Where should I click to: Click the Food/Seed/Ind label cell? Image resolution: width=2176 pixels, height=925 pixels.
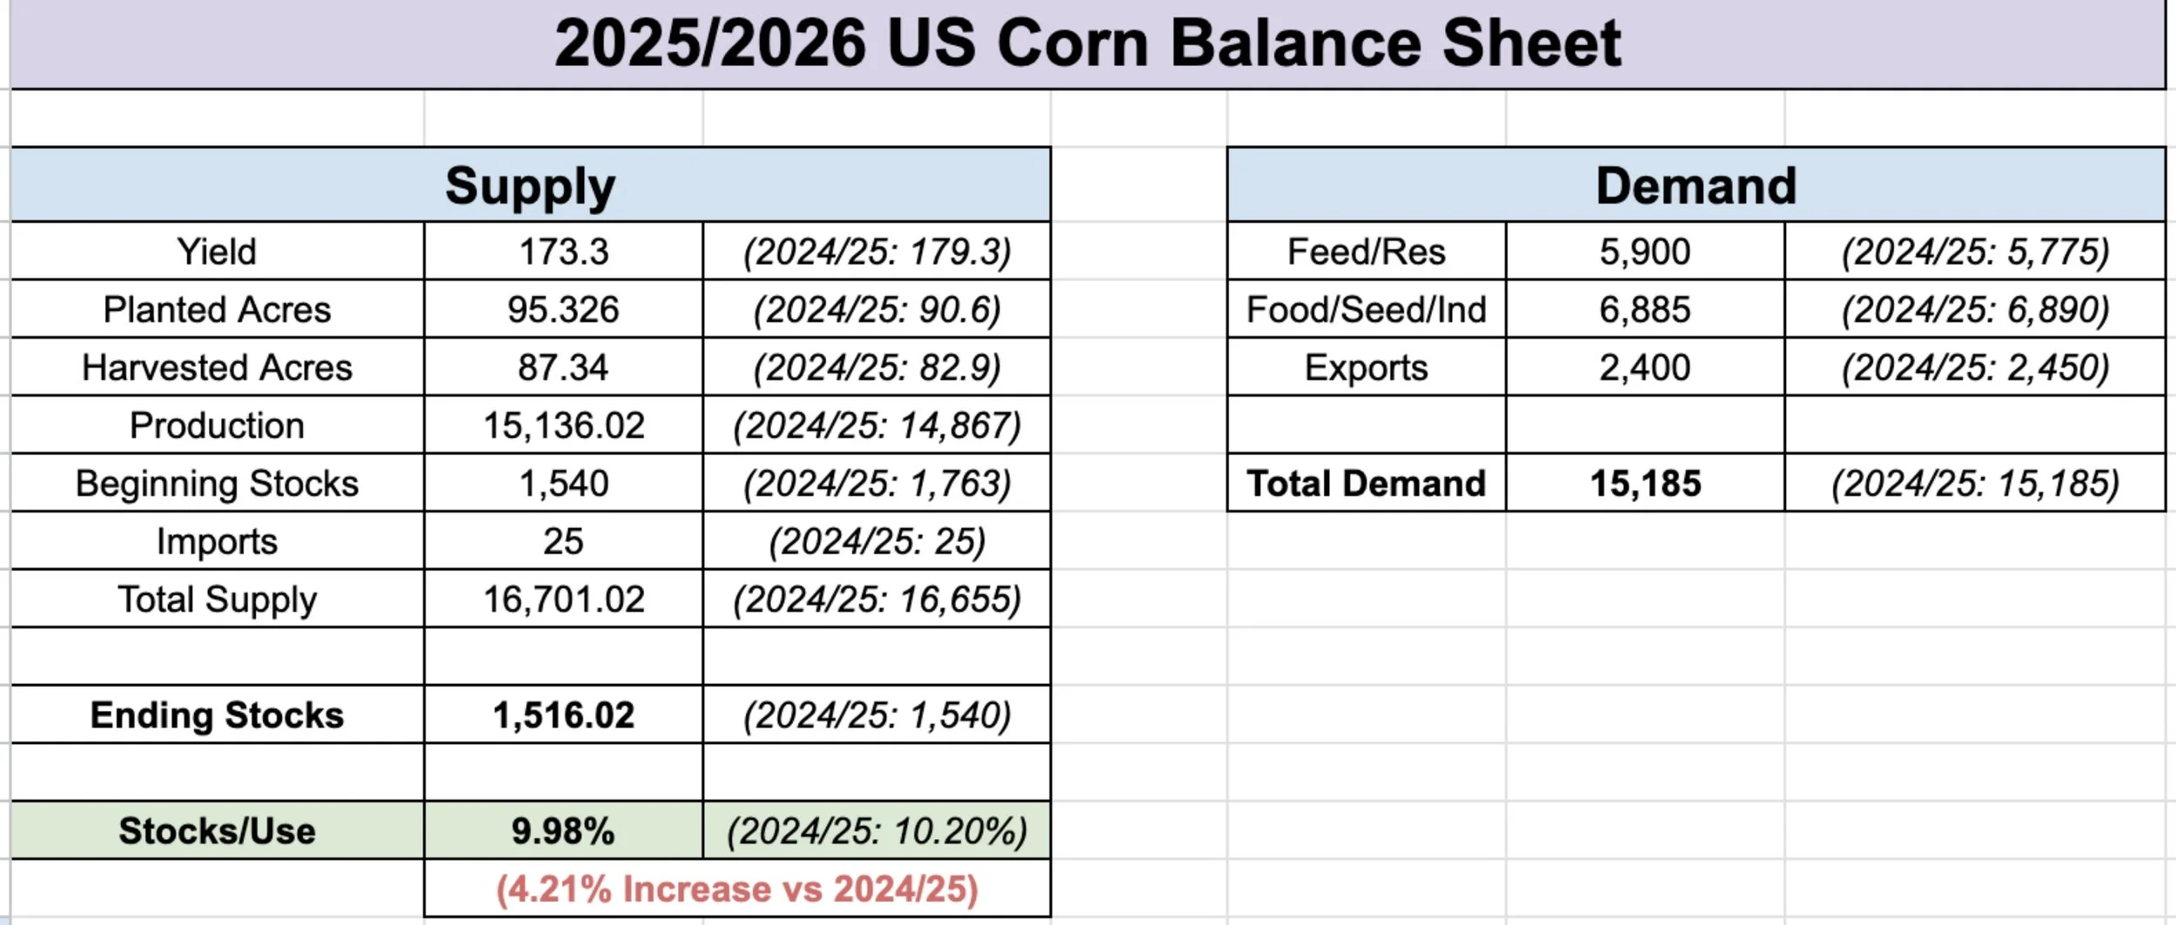click(x=1366, y=310)
